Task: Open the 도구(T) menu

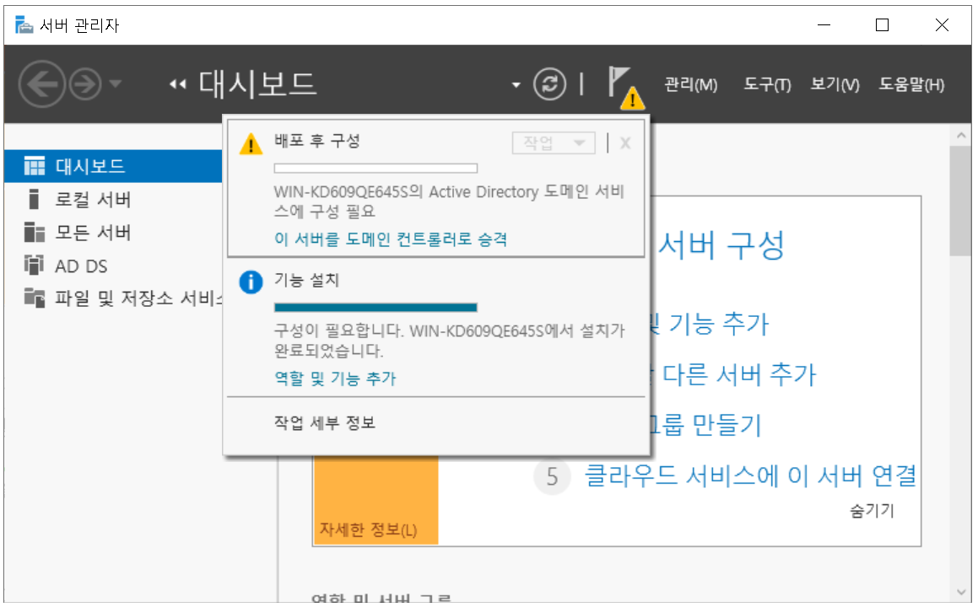Action: 766,84
